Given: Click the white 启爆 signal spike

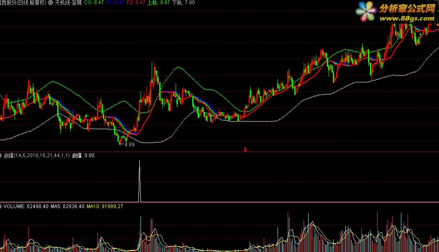Looking at the screenshot, I should [x=139, y=181].
